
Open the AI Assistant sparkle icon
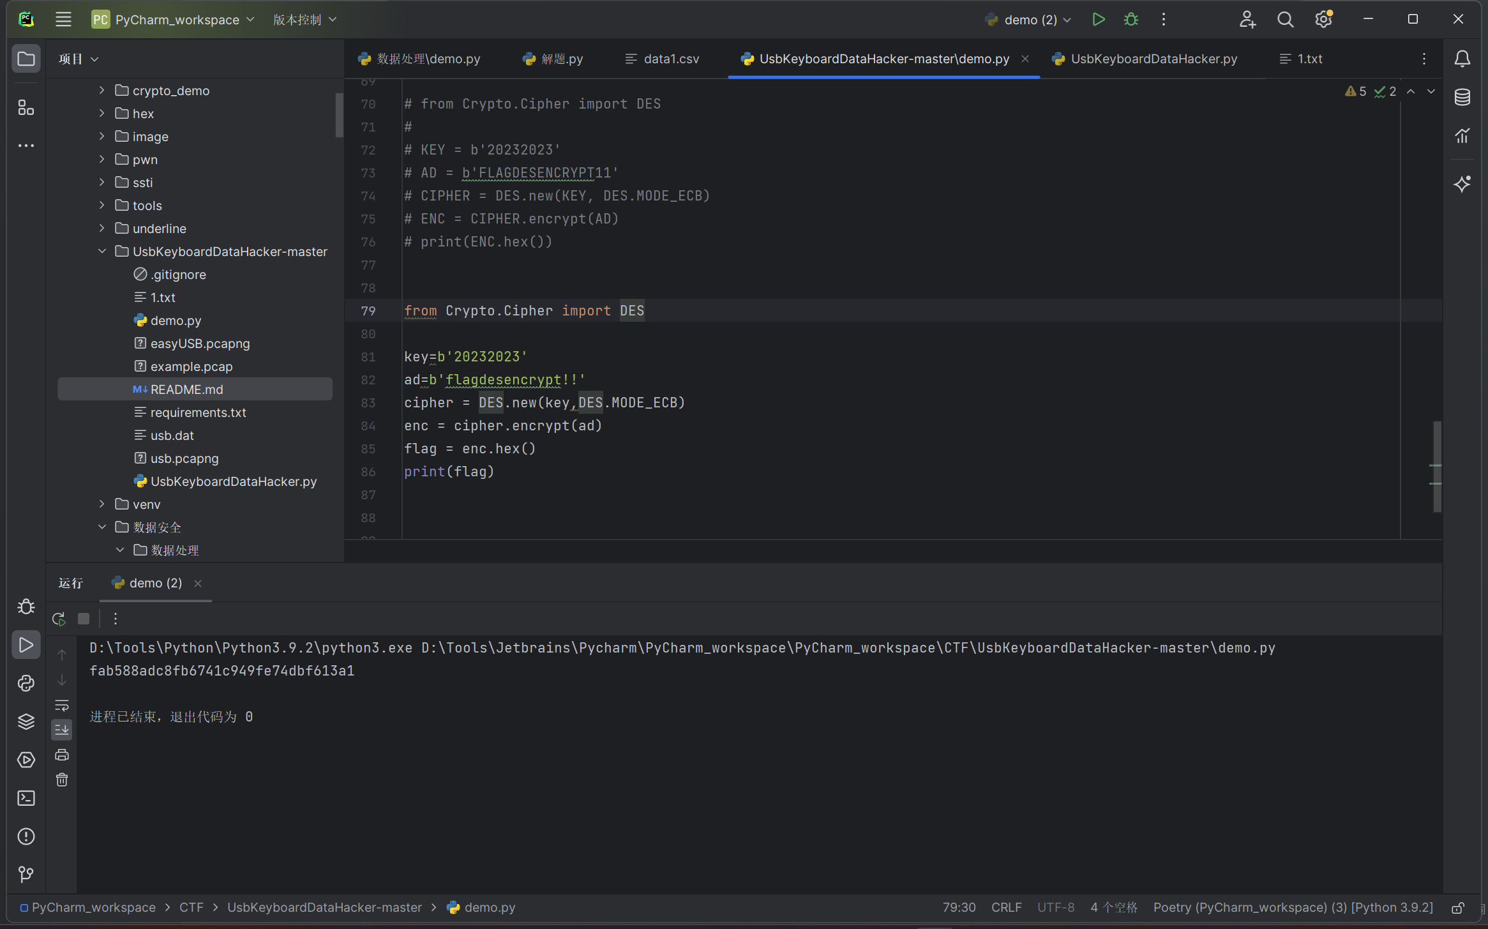click(1462, 184)
